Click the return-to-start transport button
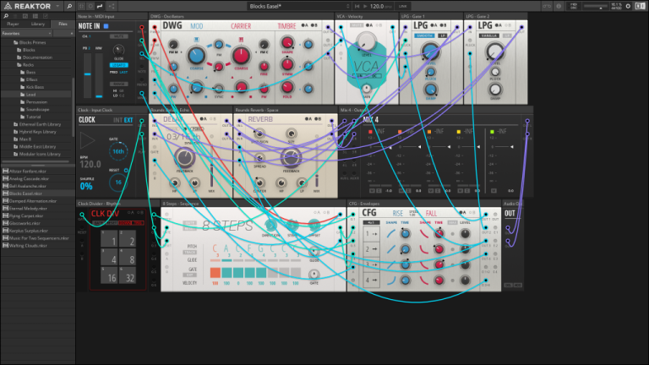The image size is (649, 365). pos(357,6)
